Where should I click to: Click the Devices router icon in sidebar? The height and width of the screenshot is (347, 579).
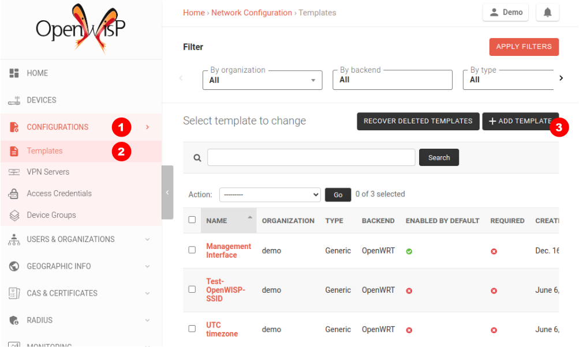pos(14,100)
